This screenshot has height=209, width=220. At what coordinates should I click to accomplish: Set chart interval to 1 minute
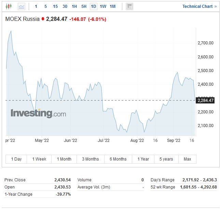36,6
